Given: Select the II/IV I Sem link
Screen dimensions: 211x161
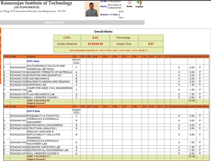Looking at the screenshot, I should coord(33,61).
